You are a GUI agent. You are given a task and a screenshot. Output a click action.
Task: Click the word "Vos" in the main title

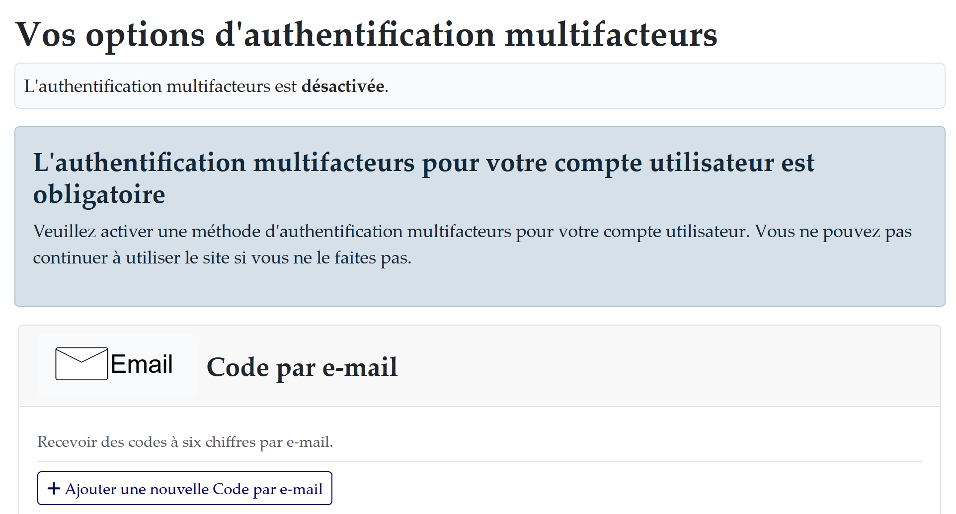tap(46, 35)
